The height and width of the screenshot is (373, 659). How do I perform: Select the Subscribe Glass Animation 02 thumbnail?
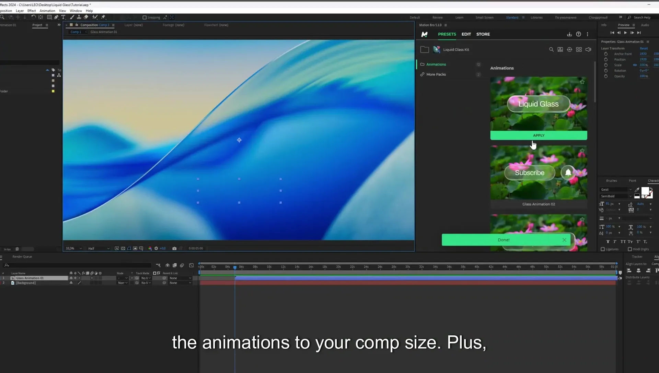point(539,173)
